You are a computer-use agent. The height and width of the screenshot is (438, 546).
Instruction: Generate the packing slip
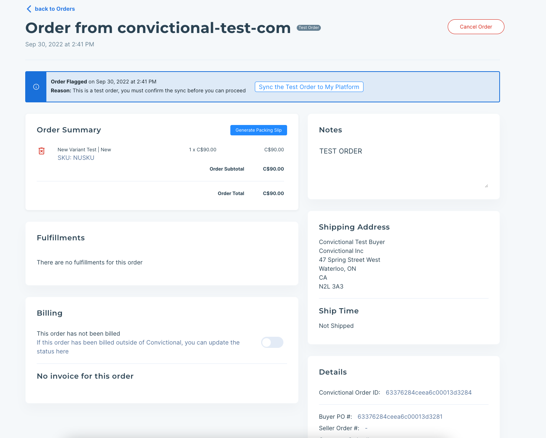coord(259,130)
